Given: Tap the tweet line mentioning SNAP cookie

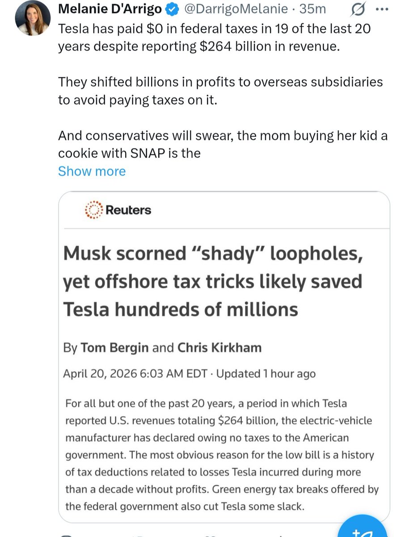Looking at the screenshot, I should tap(223, 145).
